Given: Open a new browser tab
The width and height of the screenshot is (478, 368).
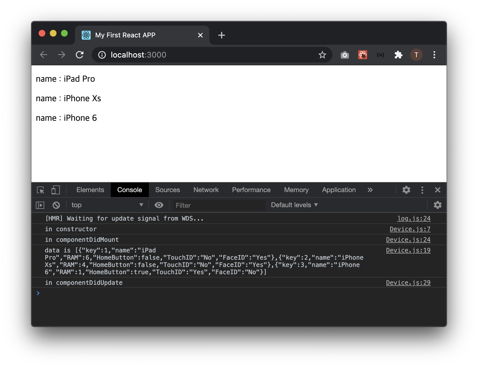Looking at the screenshot, I should click(222, 35).
